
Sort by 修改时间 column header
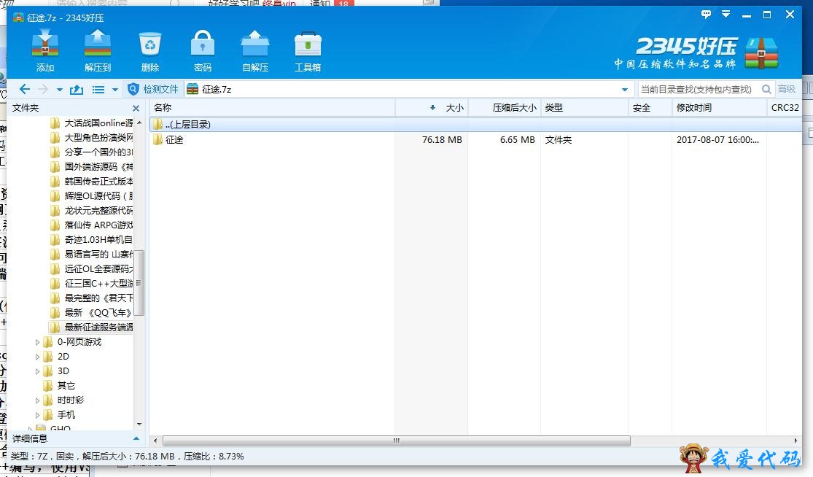pos(719,108)
